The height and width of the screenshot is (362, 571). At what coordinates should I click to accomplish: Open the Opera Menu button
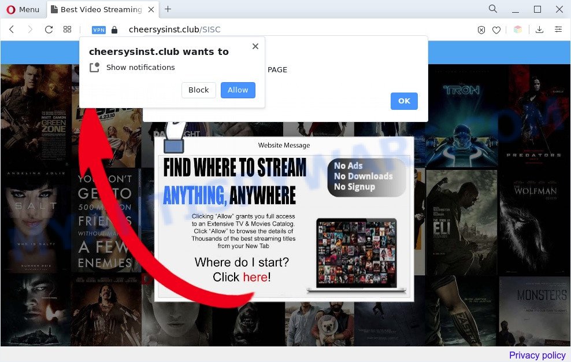click(x=23, y=9)
